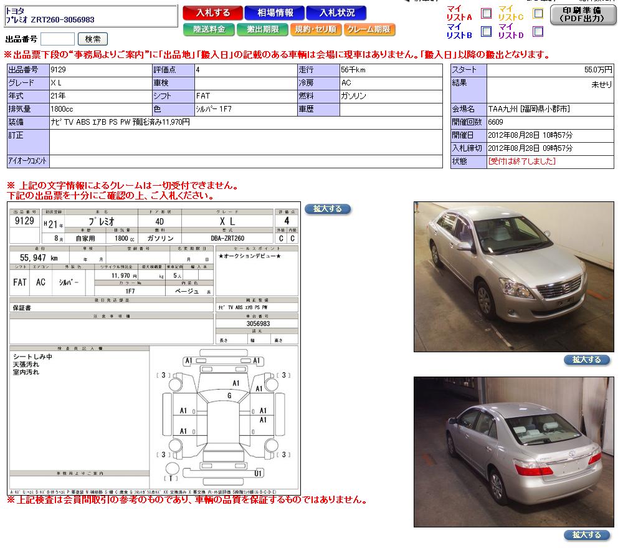Open the front view car photo
Viewport: 623px width, 548px height.
pos(513,277)
